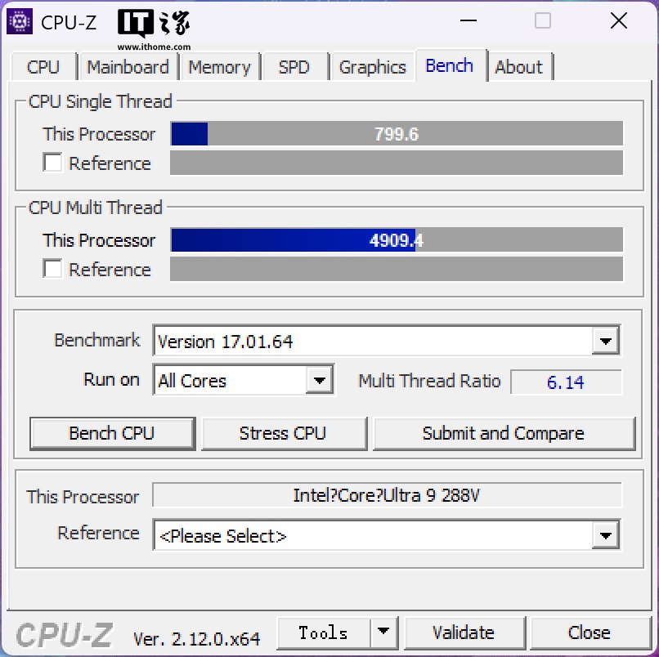The height and width of the screenshot is (657, 659).
Task: Expand the Benchmark version dropdown
Action: tap(605, 341)
